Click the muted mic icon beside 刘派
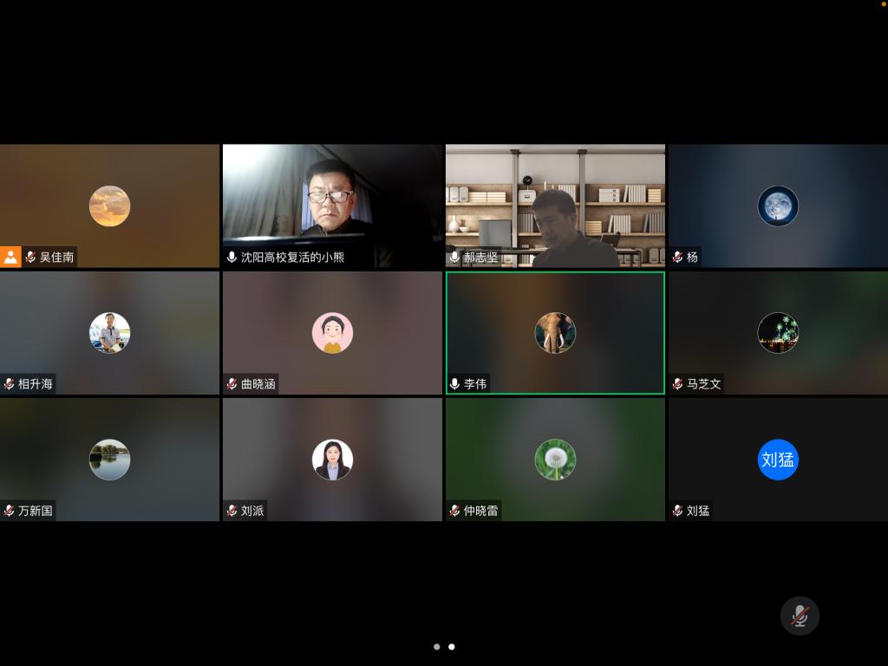Image resolution: width=888 pixels, height=666 pixels. [x=232, y=511]
